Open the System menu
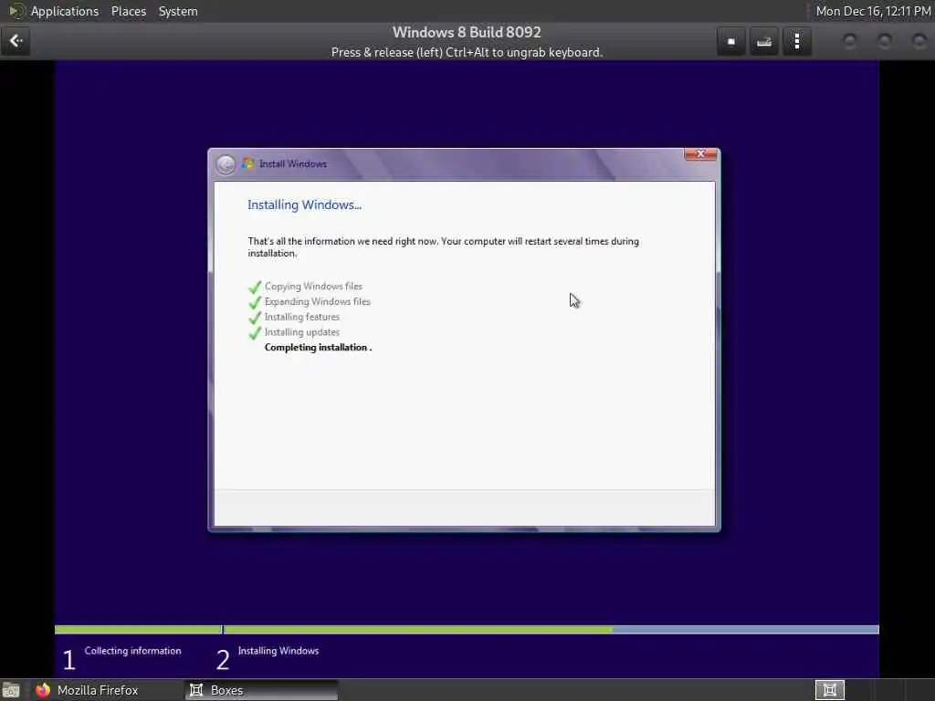935x701 pixels. [x=178, y=11]
